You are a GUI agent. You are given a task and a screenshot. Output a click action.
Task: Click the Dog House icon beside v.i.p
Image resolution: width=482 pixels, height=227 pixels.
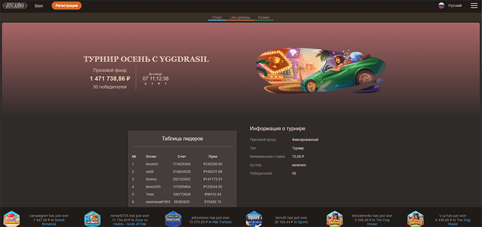coord(415,218)
